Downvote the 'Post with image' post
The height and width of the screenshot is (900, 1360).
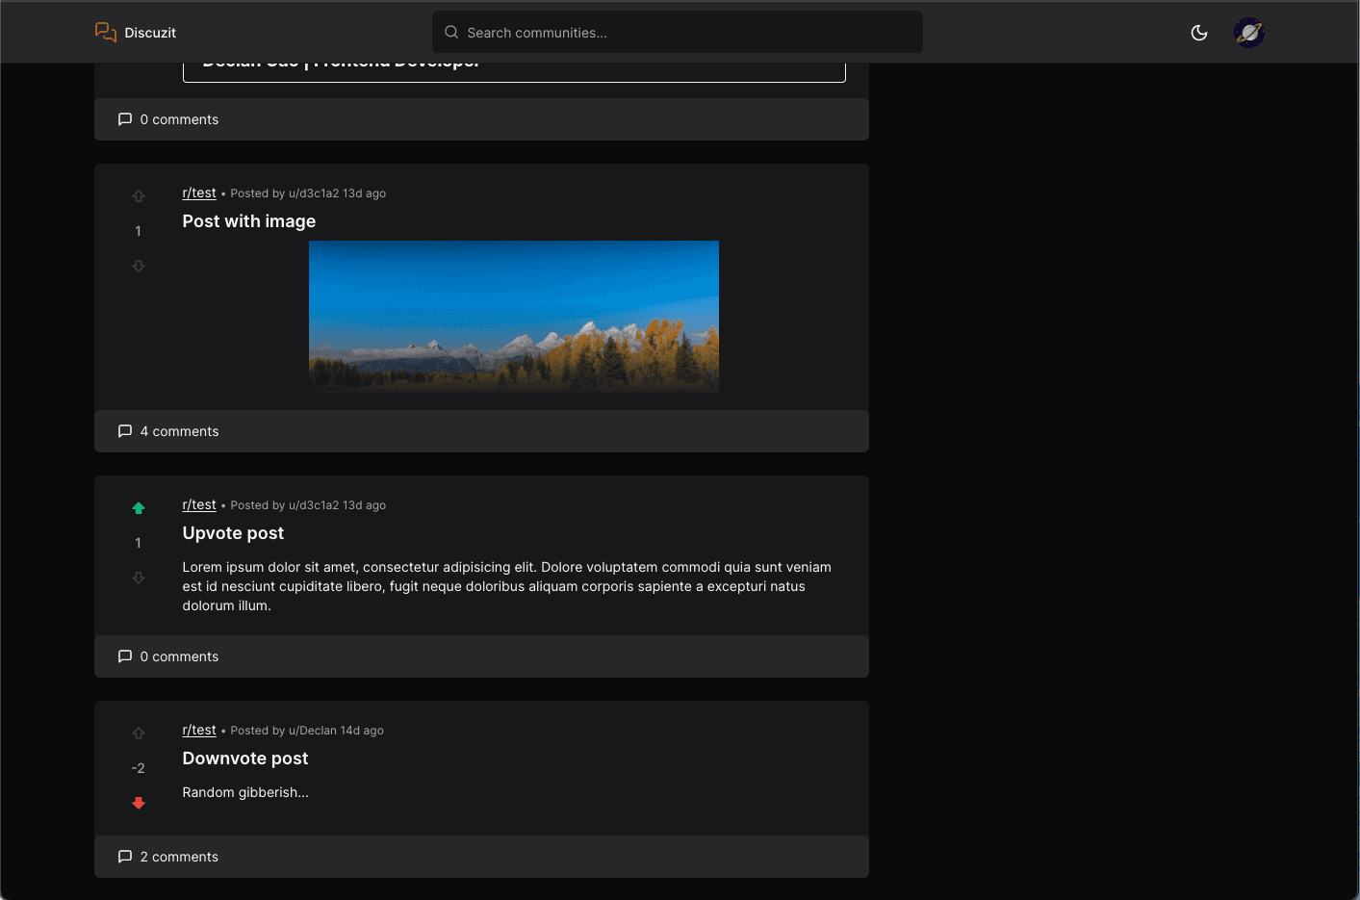pyautogui.click(x=139, y=266)
